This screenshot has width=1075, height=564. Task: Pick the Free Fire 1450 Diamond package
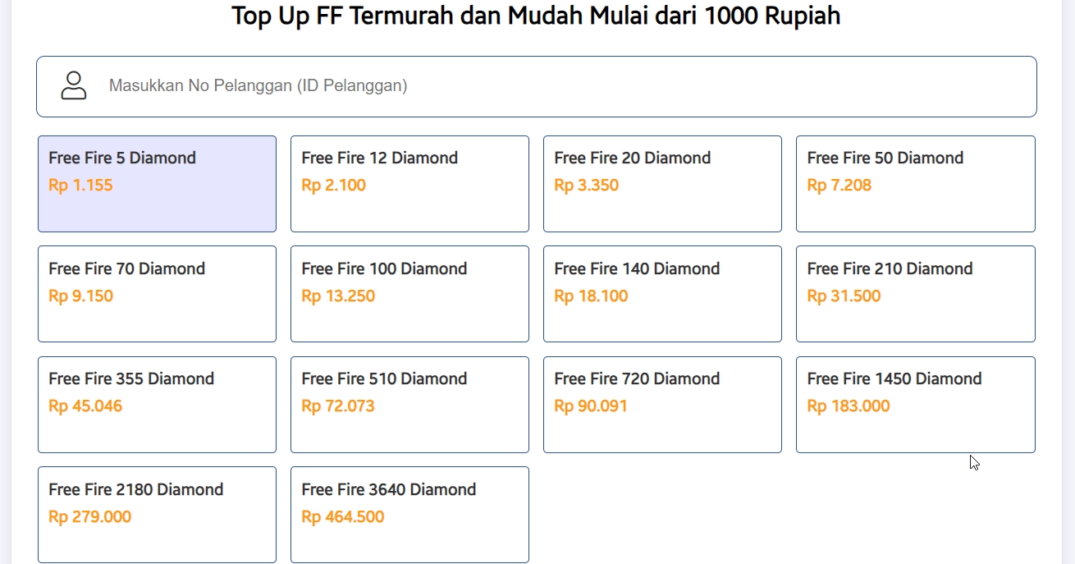tap(915, 404)
